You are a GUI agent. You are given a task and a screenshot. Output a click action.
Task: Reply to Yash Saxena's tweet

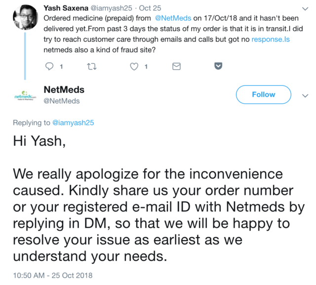pyautogui.click(x=49, y=67)
